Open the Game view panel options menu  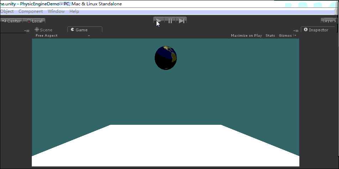click(296, 31)
